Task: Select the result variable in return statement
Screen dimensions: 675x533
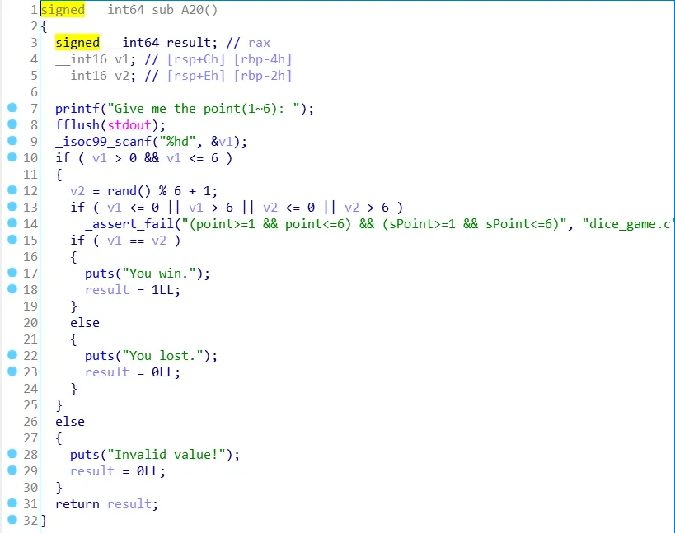Action: point(129,504)
